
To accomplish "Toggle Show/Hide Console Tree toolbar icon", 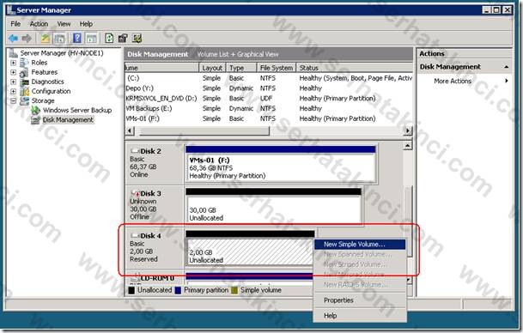I will (59, 39).
